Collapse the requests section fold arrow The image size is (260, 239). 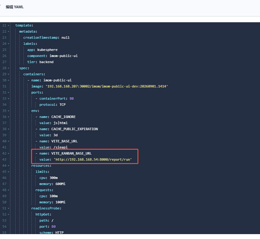coord(9,190)
